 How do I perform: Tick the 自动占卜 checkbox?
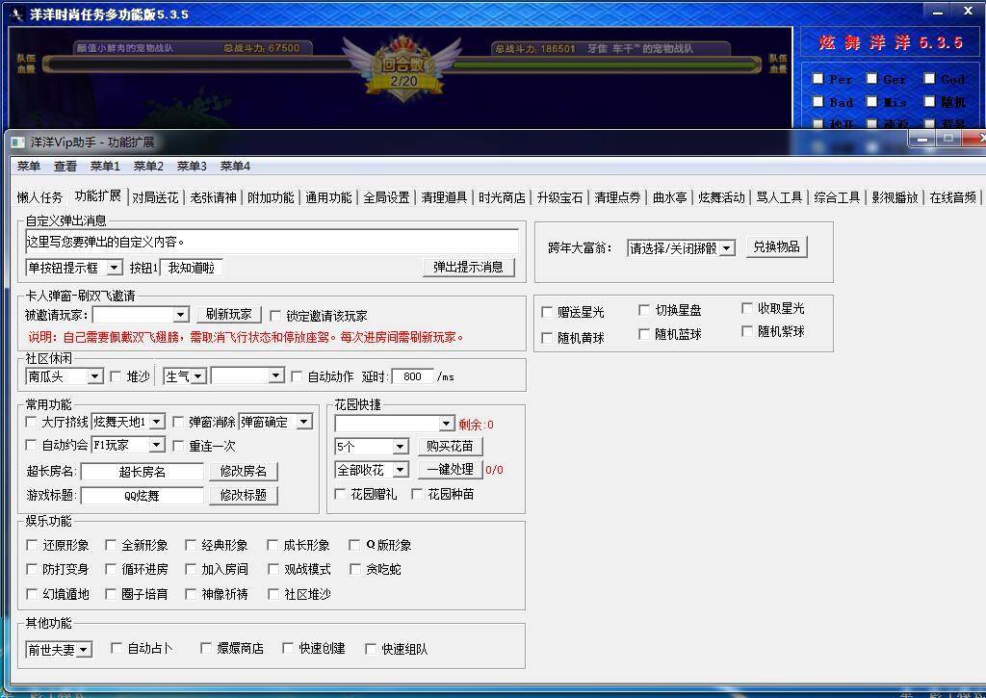tap(117, 649)
